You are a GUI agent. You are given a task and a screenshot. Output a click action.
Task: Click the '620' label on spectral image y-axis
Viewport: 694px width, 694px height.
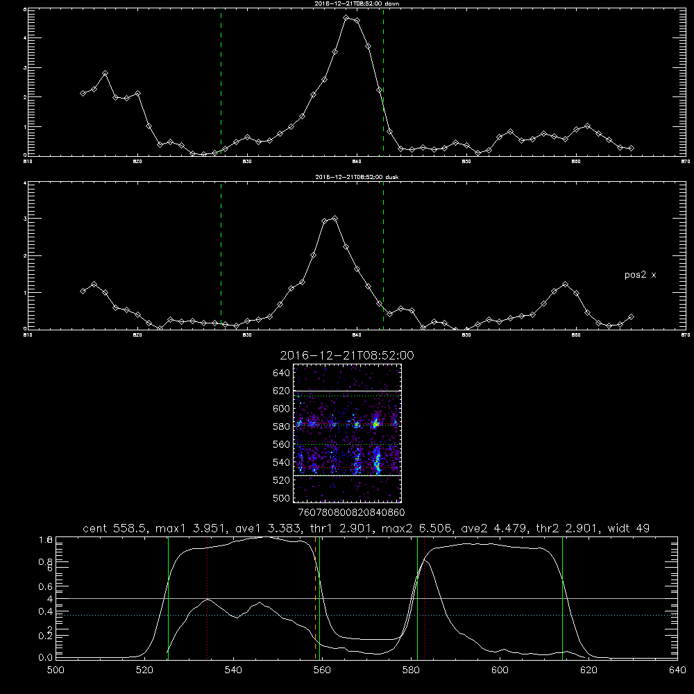pyautogui.click(x=282, y=391)
